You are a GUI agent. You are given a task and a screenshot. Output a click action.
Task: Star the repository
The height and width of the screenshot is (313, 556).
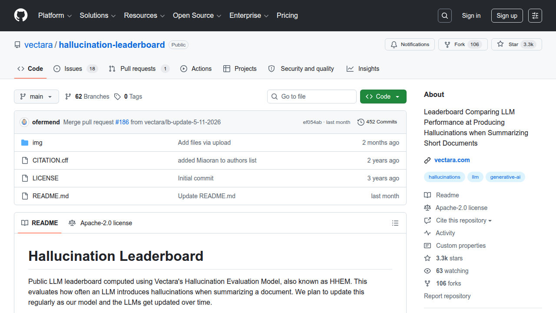[x=516, y=44]
